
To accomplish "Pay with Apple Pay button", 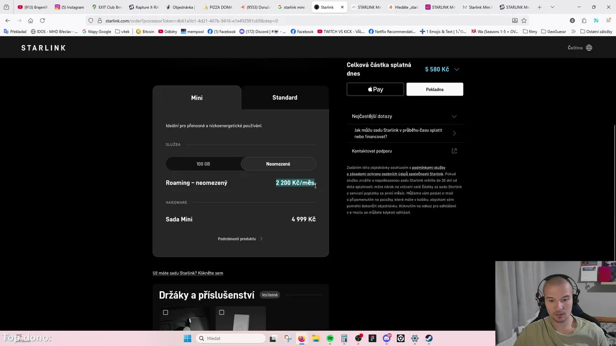I will coord(375,89).
